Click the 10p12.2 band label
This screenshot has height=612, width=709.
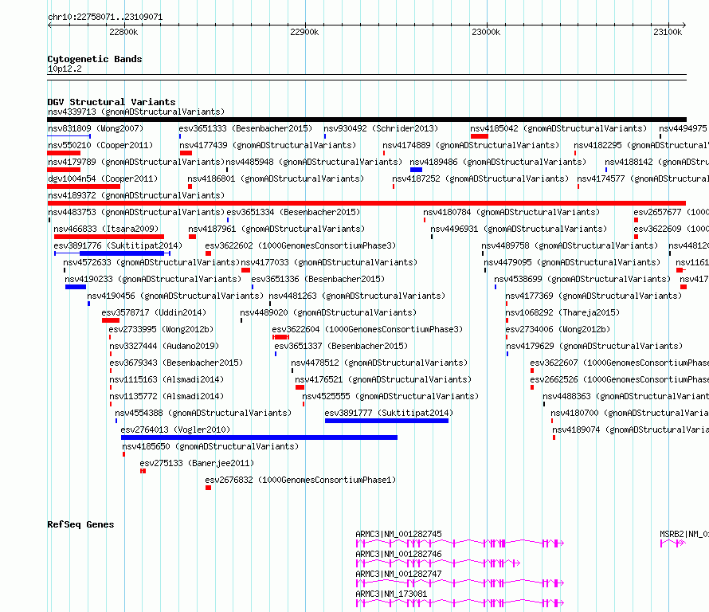[x=65, y=69]
